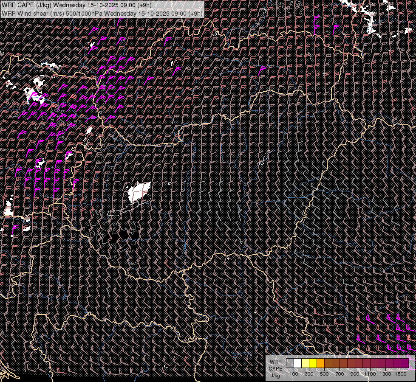Select the pale yellow legend swatch
This screenshot has height=382, width=416.
coord(305,363)
